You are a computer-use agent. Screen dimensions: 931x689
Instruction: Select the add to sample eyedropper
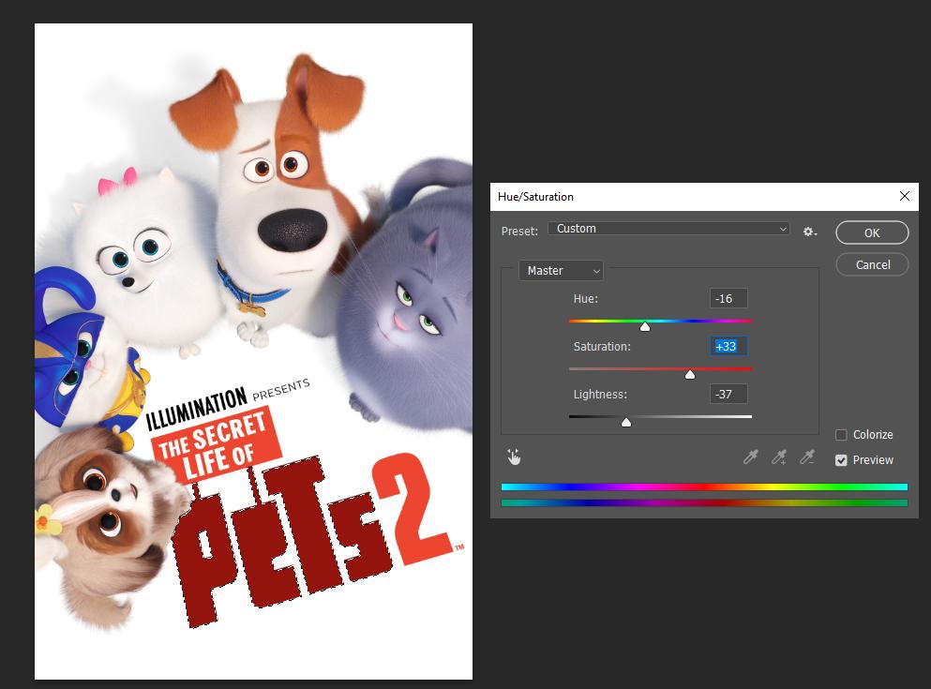pos(779,457)
